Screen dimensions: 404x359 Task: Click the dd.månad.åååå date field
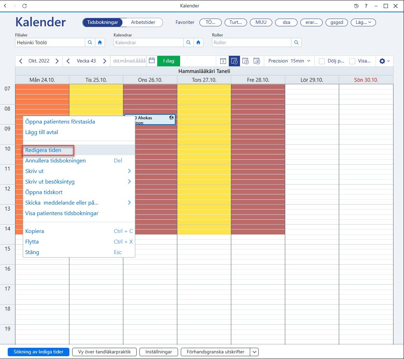(x=129, y=61)
